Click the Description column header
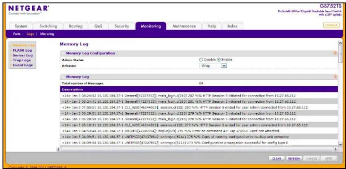The image size is (346, 169). pos(199,89)
